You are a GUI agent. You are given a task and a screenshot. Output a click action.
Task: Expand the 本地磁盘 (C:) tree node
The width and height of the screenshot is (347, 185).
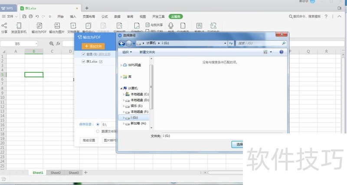coord(124,94)
